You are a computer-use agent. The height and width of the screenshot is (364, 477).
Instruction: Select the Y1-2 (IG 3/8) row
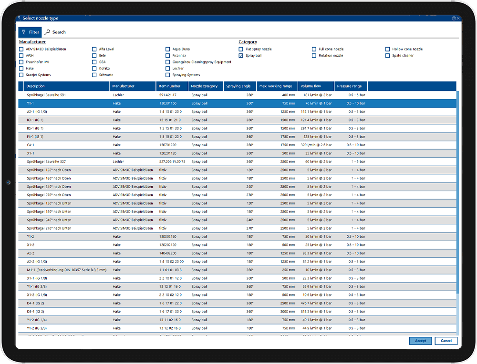(x=237, y=328)
